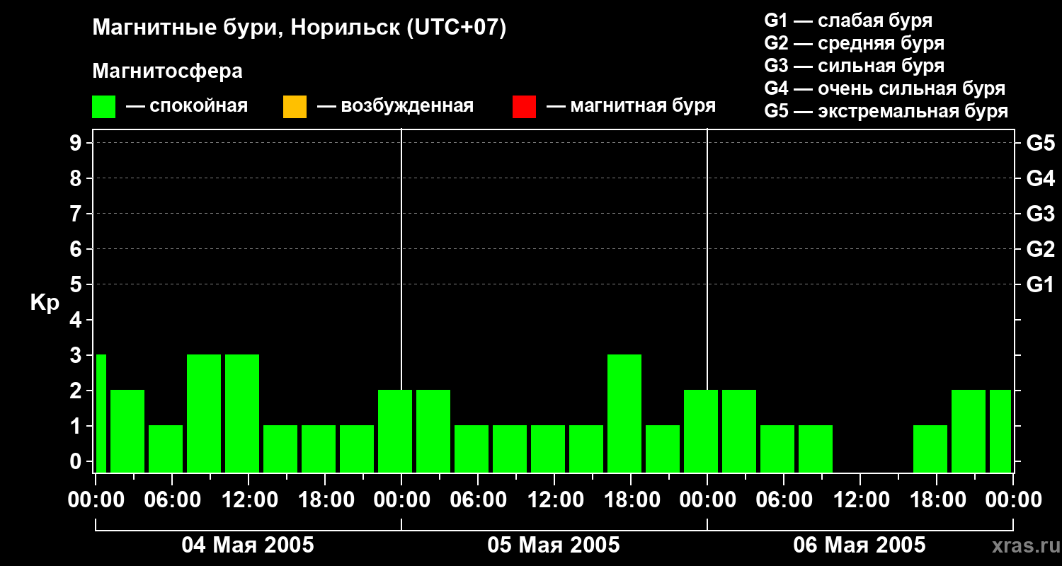1062x566 pixels.
Task: Click the only Kp 3 bar on 05 Мая
Action: point(624,413)
